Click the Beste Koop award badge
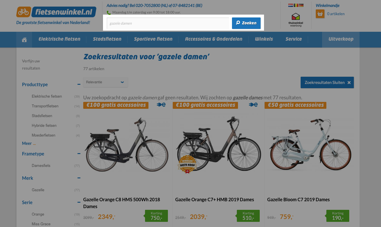This screenshot has height=227, width=381. [x=187, y=164]
